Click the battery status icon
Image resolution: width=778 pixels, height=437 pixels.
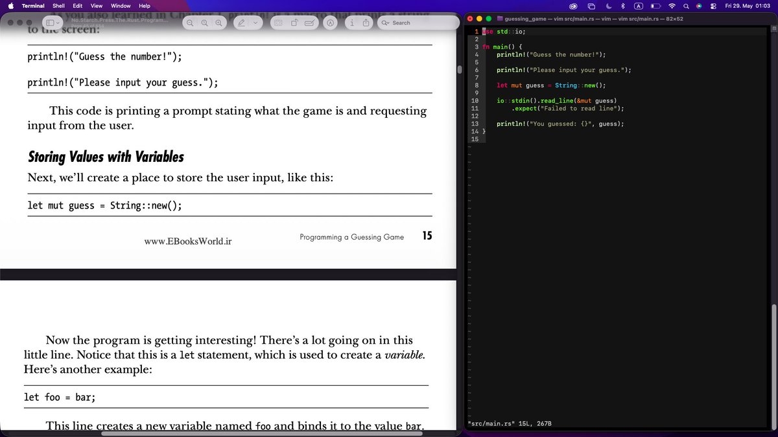pyautogui.click(x=655, y=5)
